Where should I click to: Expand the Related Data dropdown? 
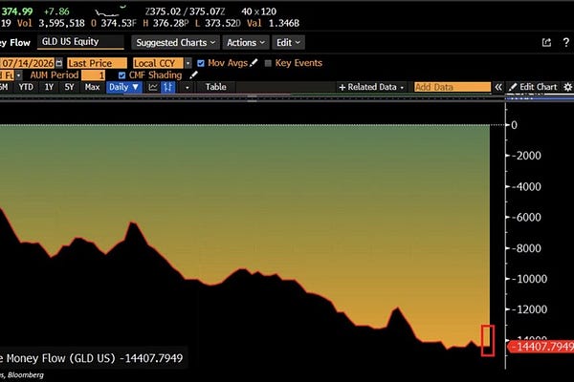tap(371, 87)
